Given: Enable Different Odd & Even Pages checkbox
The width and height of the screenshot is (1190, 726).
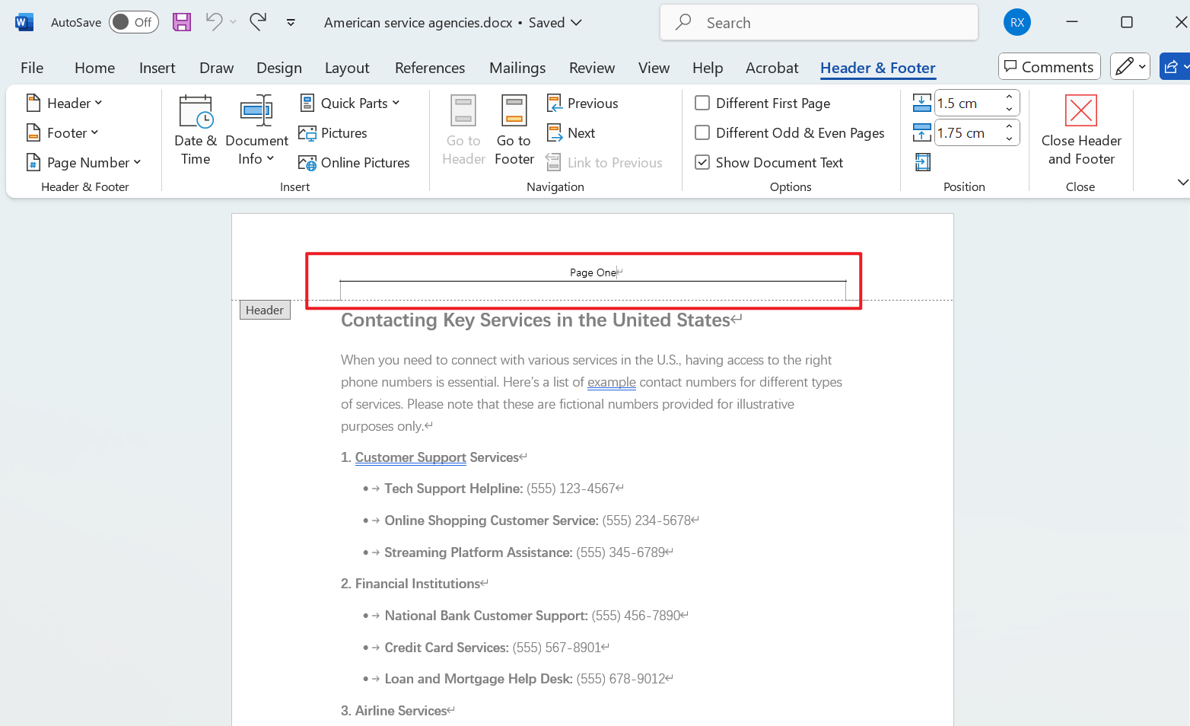Looking at the screenshot, I should [x=702, y=132].
